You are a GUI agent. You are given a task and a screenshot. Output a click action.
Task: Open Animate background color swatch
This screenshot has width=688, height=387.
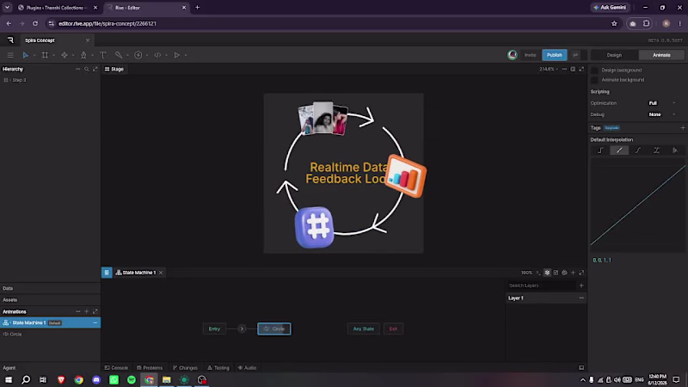point(594,80)
